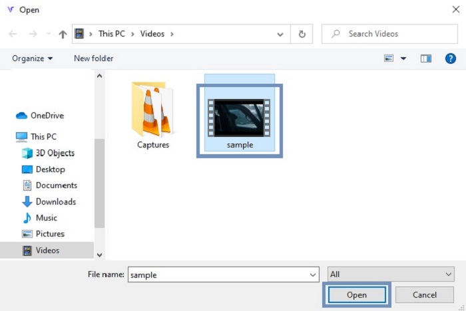The width and height of the screenshot is (466, 311).
Task: Click the navigation pane scroll down arrow
Action: [x=100, y=255]
